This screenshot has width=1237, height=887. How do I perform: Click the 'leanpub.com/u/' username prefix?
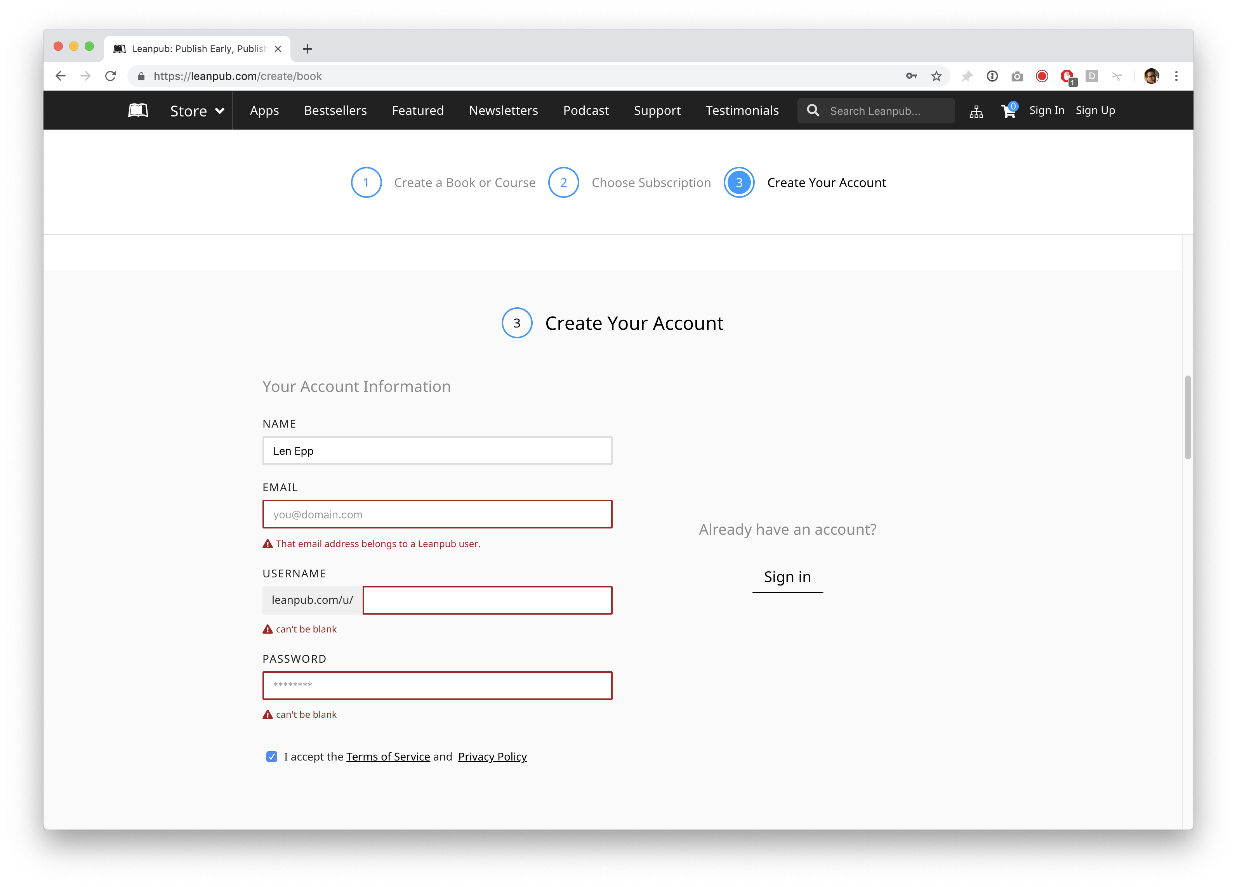[x=313, y=600]
